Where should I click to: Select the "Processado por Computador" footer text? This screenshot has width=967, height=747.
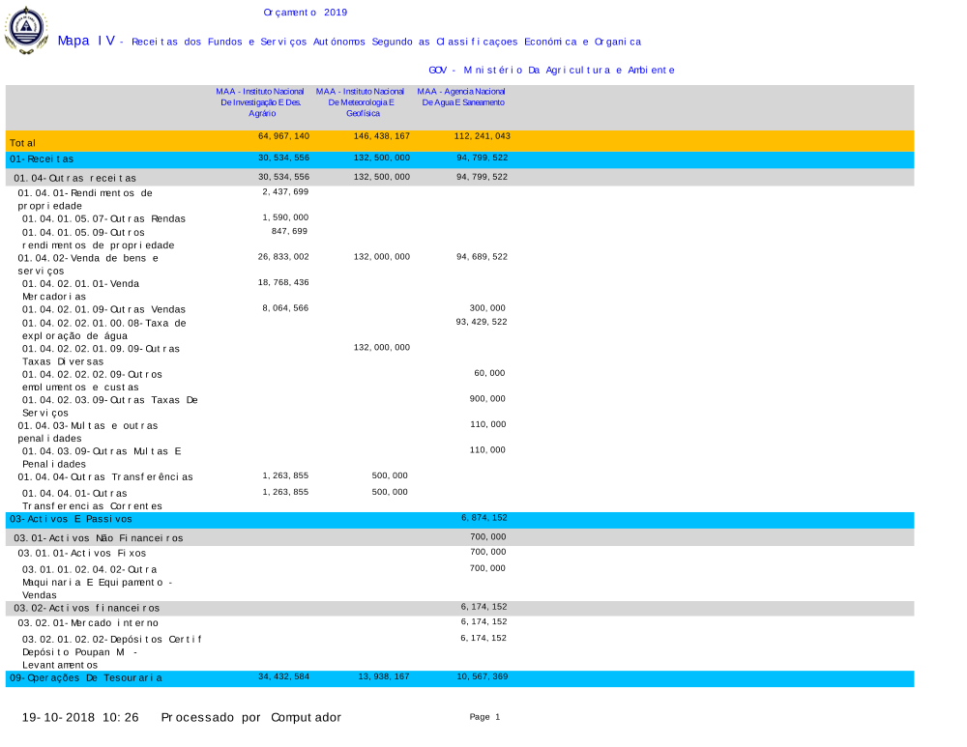point(250,718)
